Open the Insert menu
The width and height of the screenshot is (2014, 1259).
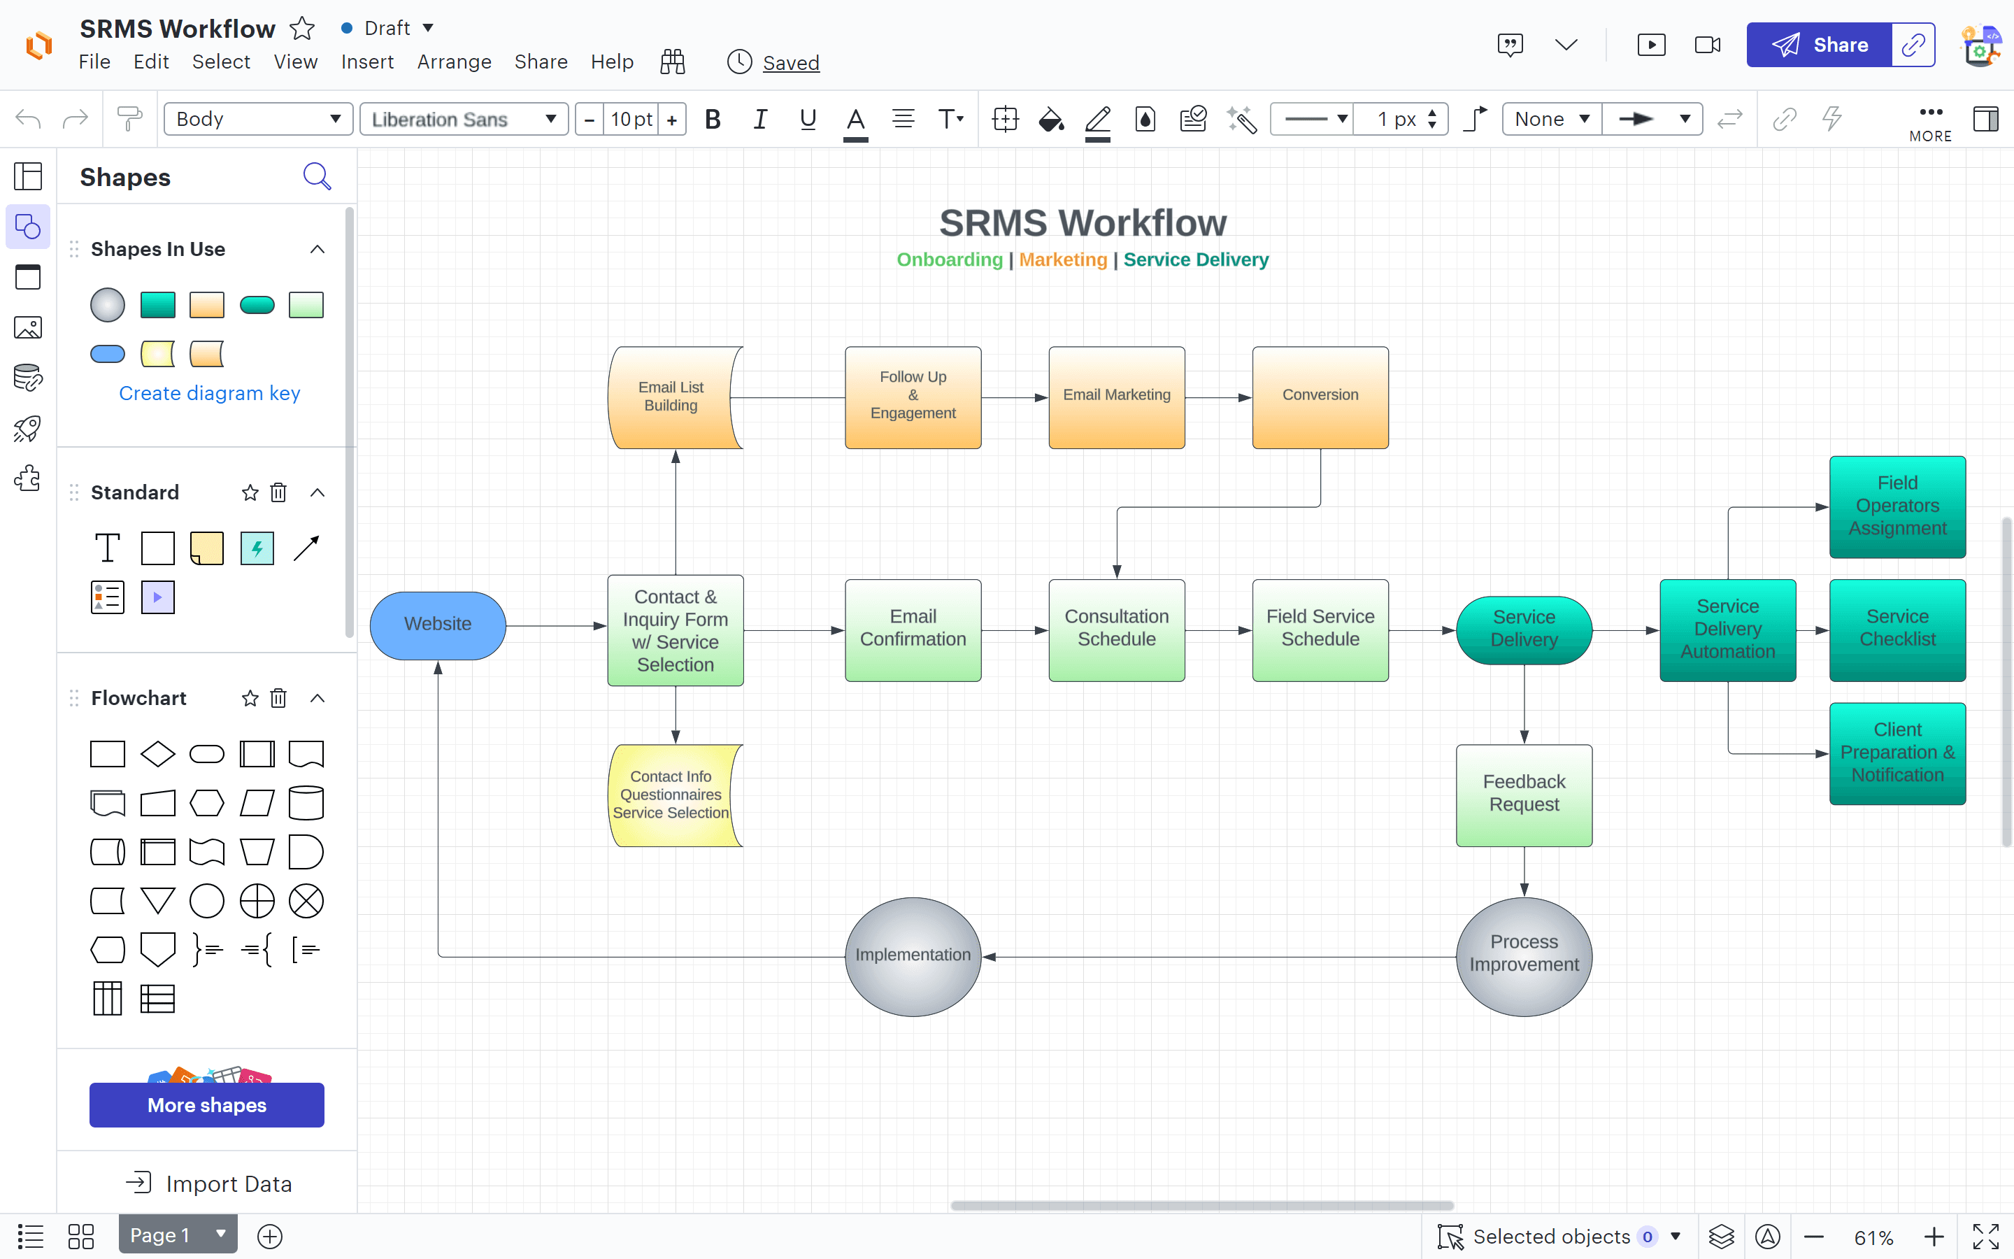coord(367,62)
